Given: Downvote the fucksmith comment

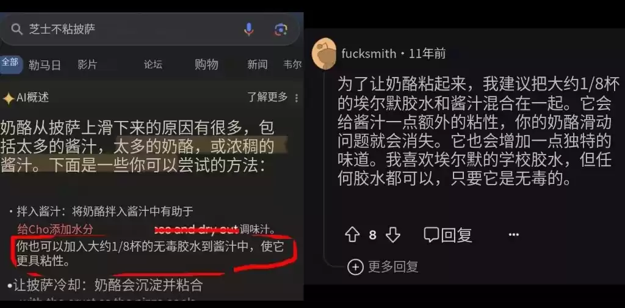Looking at the screenshot, I should click(x=393, y=235).
